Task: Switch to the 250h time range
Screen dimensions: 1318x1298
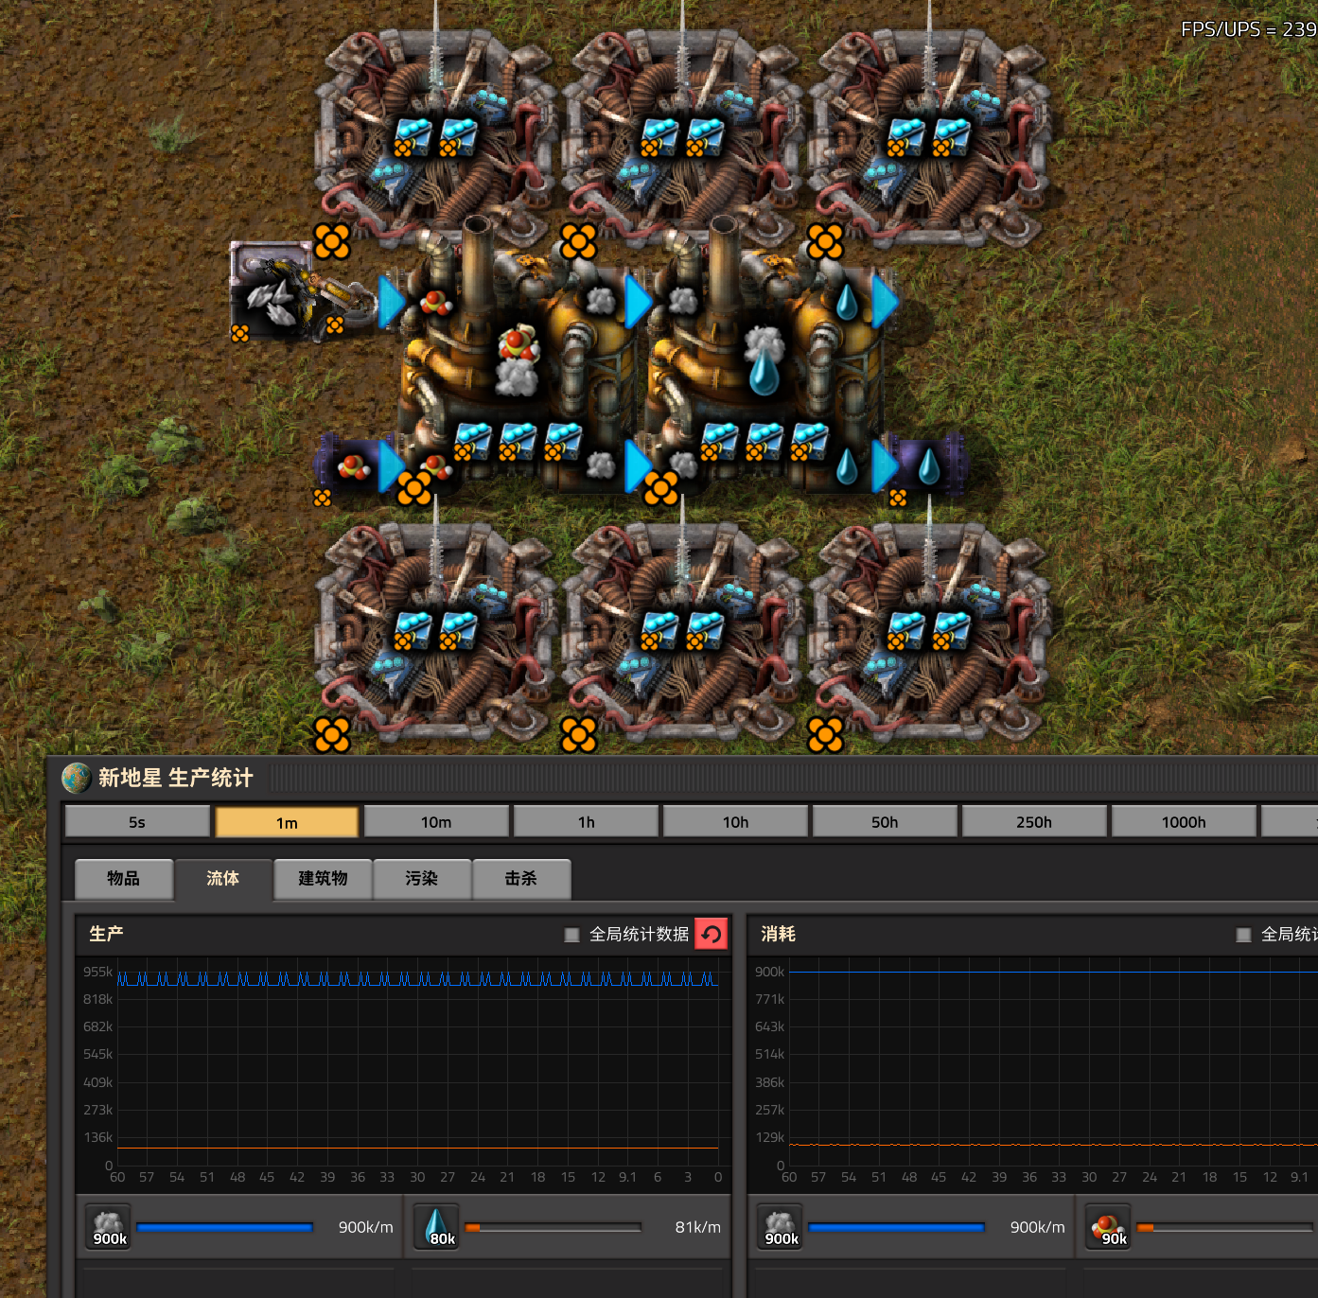Action: coord(1034,821)
